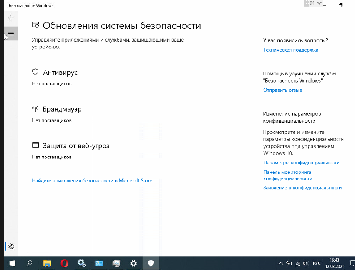The image size is (355, 270).
Task: Restore down the window
Action: (x=340, y=5)
